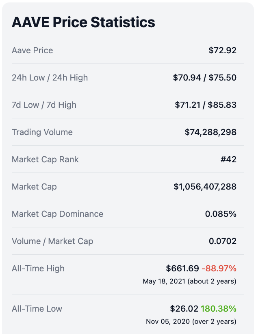The height and width of the screenshot is (334, 256).
Task: Click the $74,288,298 trading volume value
Action: click(210, 132)
